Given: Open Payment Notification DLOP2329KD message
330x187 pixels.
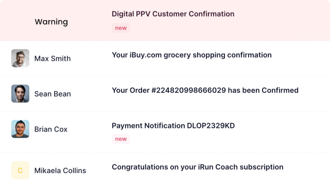Looking at the screenshot, I should (x=173, y=126).
